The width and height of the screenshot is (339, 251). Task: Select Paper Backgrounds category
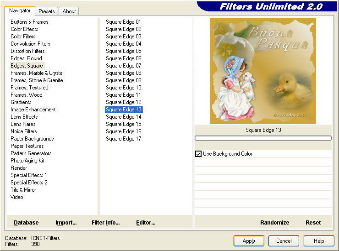(32, 139)
